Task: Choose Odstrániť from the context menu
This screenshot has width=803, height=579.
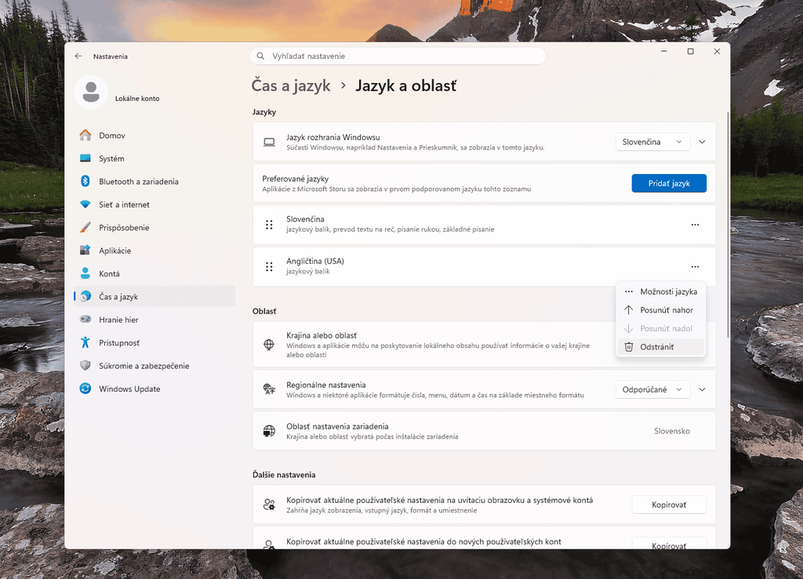Action: (x=660, y=347)
